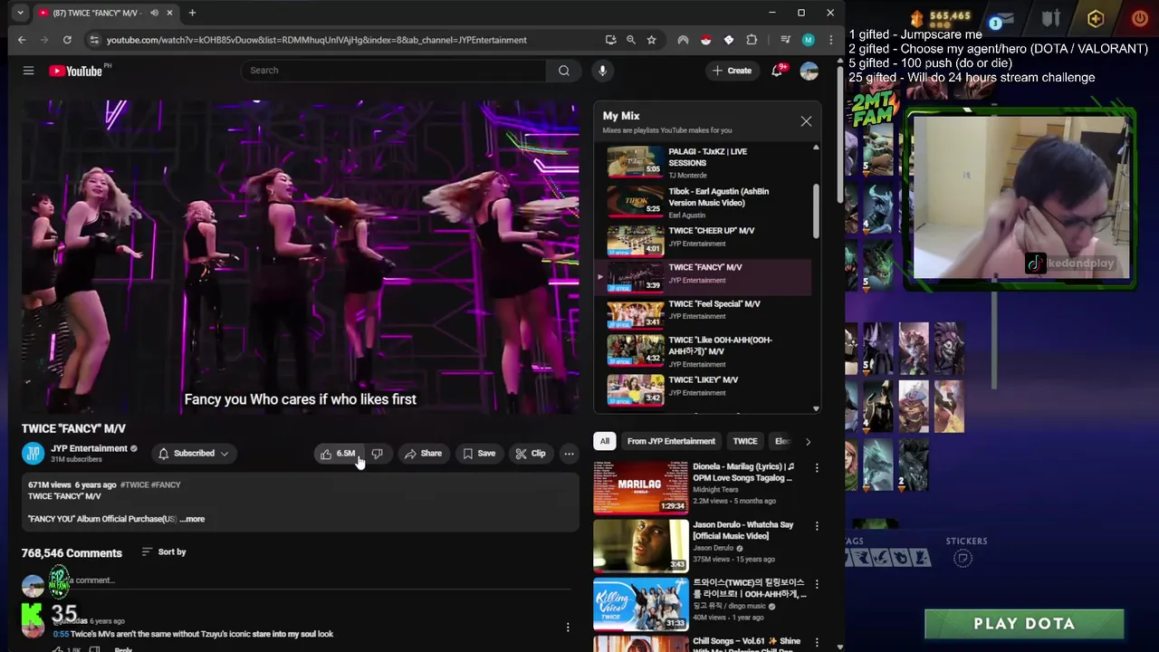The width and height of the screenshot is (1159, 652).
Task: Play PALAGI TJxKZ Live Sessions from mix
Action: [707, 163]
